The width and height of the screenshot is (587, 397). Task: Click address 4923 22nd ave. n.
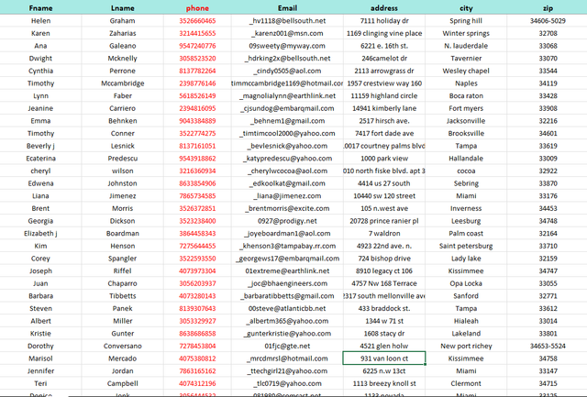[384, 246]
